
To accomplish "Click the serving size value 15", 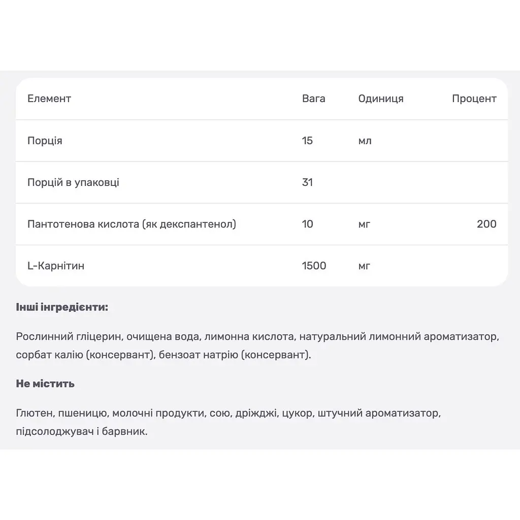I will pos(307,140).
